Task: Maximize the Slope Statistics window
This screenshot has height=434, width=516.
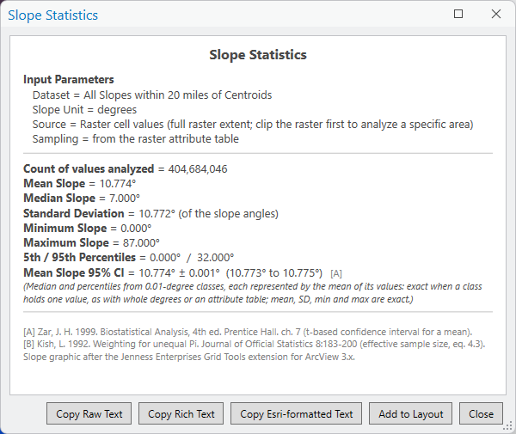Action: (x=458, y=14)
